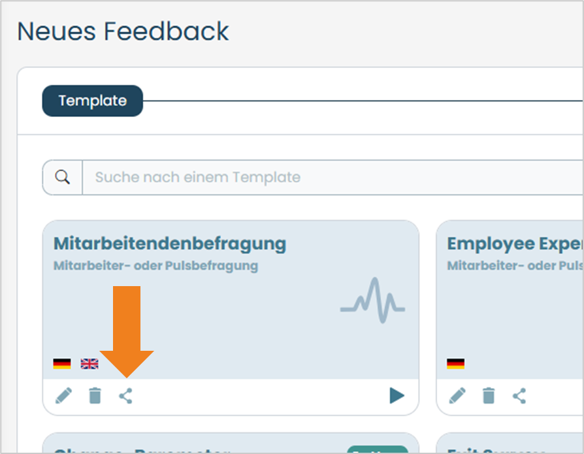
Task: Open the Mitarbeitendenbefragung card title
Action: 170,244
